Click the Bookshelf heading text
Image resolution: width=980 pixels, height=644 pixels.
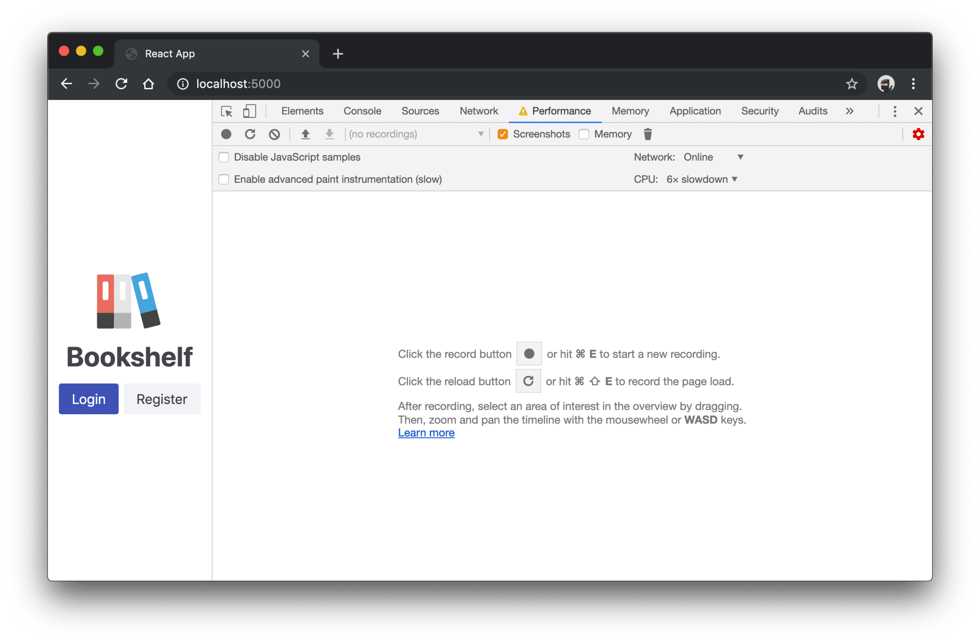pyautogui.click(x=130, y=357)
